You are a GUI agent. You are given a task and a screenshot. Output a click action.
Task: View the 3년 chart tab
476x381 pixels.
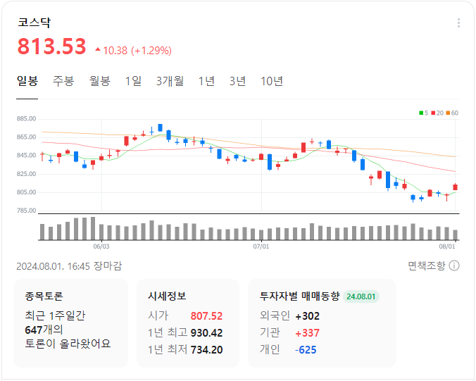pyautogui.click(x=237, y=81)
